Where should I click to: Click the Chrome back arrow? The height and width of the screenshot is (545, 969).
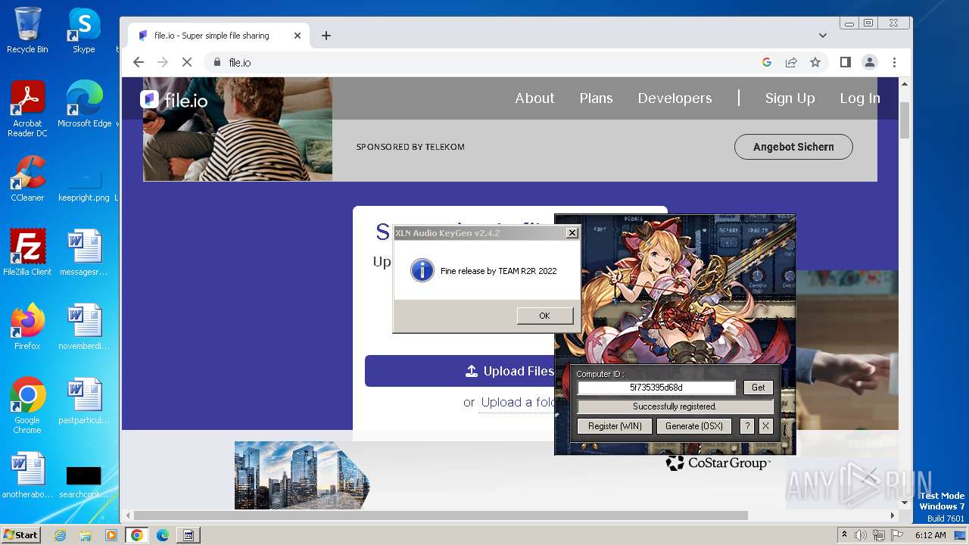[x=139, y=62]
